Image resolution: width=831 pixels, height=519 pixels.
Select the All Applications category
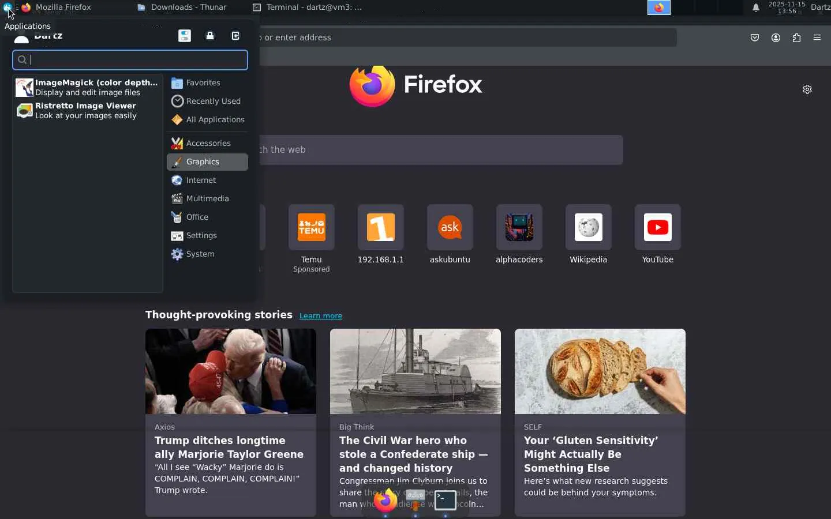(x=207, y=120)
